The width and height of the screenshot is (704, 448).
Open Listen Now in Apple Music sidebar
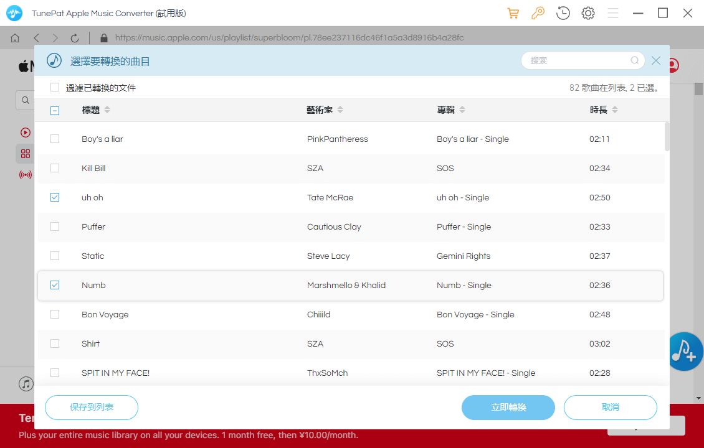pos(26,133)
